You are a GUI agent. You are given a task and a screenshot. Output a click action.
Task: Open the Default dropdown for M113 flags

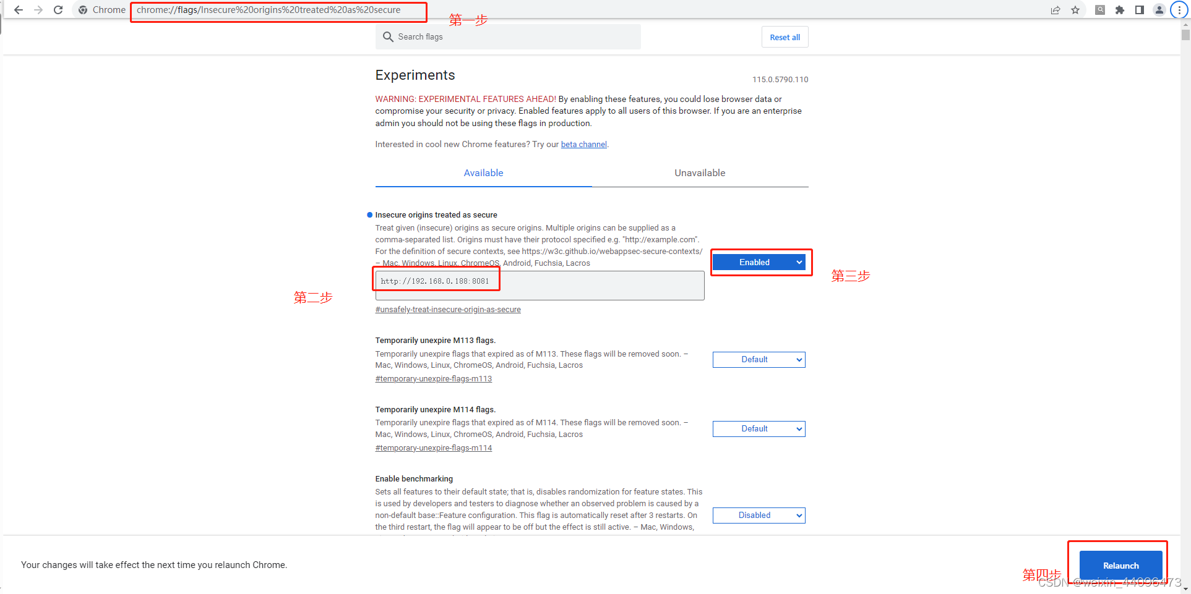point(759,359)
